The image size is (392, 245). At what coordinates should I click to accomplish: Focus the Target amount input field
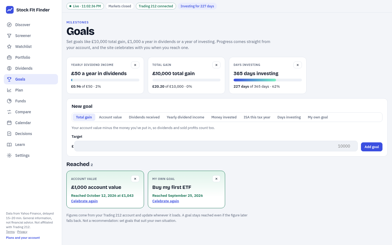(216, 146)
